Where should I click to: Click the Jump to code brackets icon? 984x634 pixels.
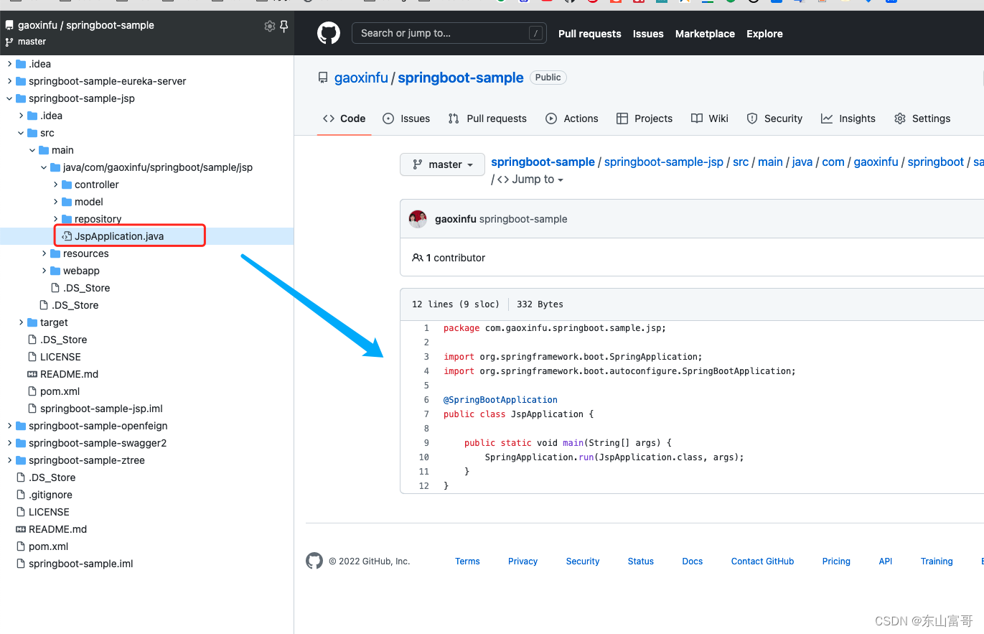coord(503,180)
